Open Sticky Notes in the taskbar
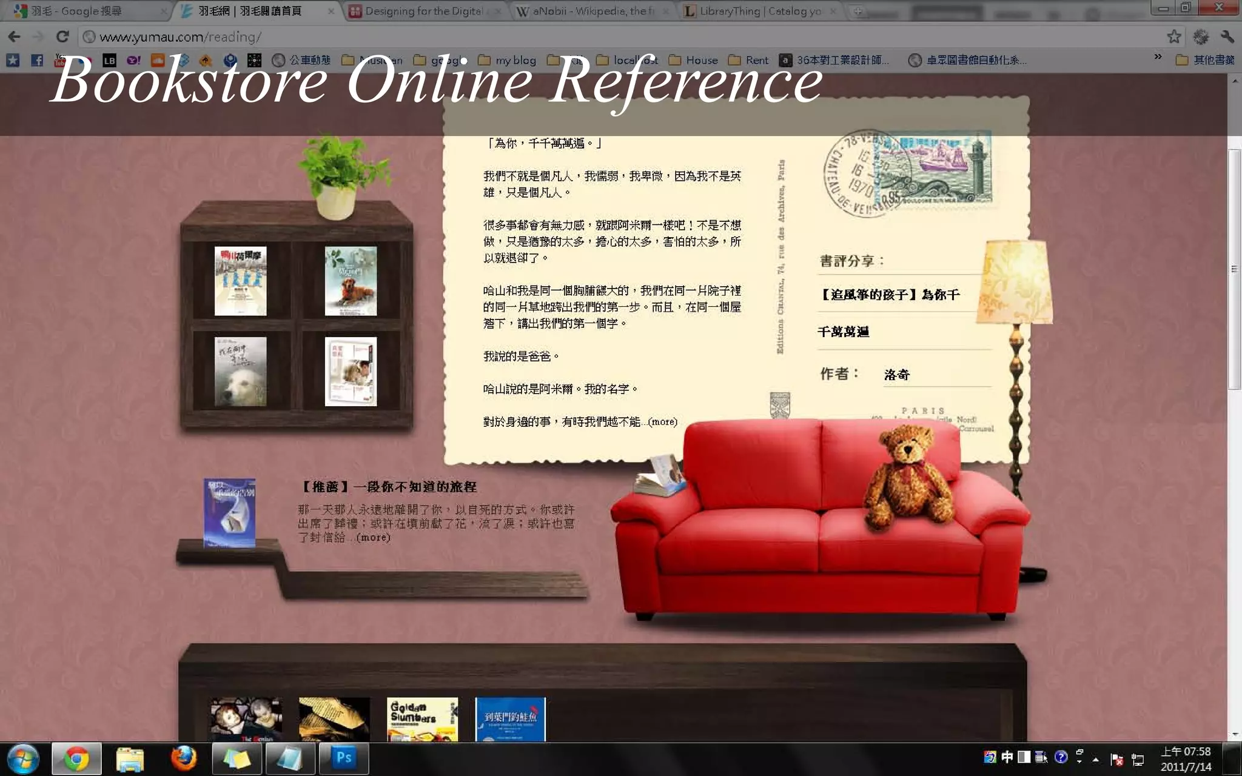This screenshot has width=1242, height=776. pos(237,759)
